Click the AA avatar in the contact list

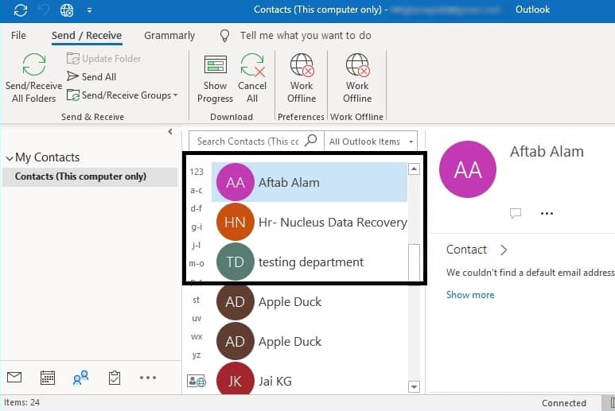235,183
